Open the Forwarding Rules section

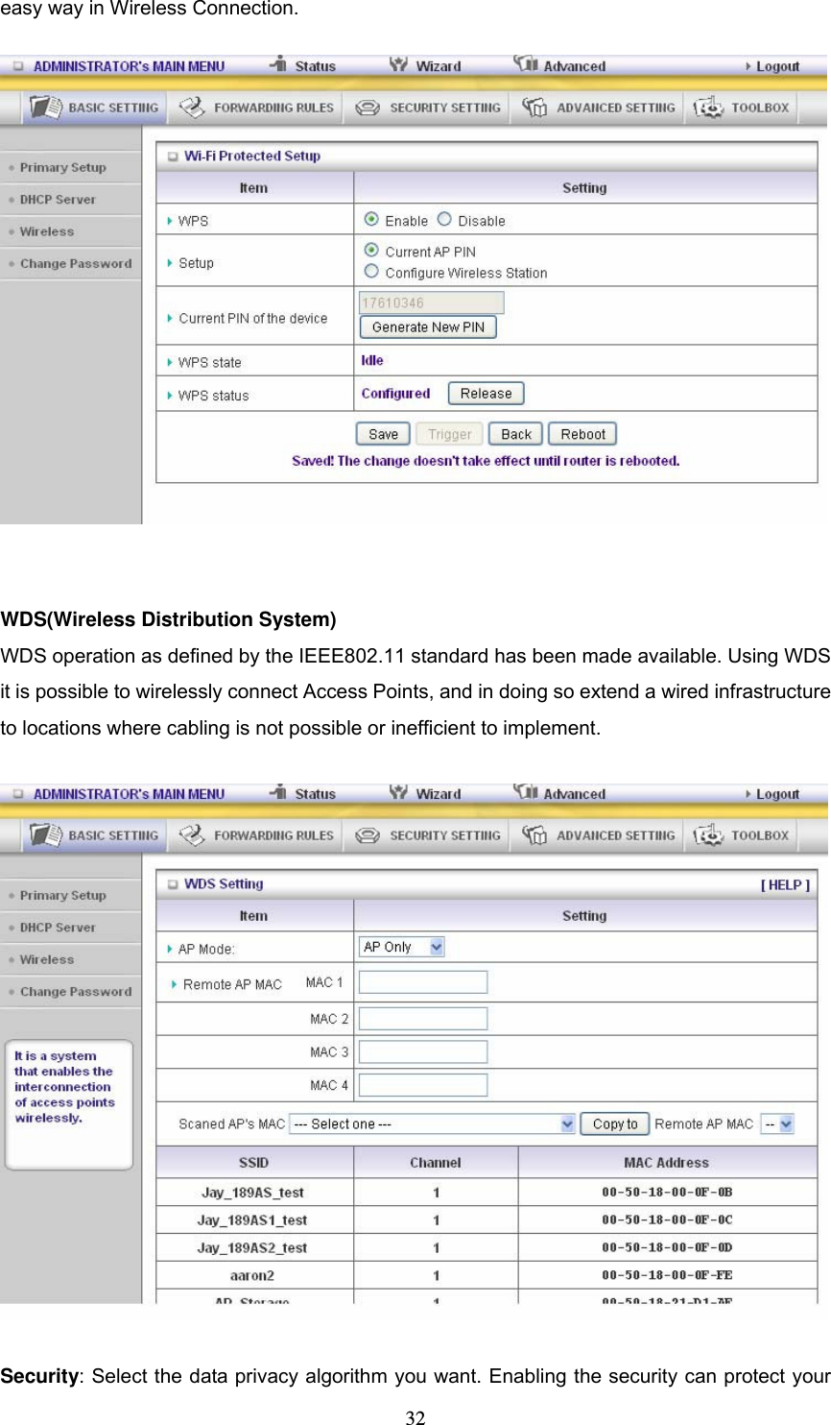[x=254, y=107]
